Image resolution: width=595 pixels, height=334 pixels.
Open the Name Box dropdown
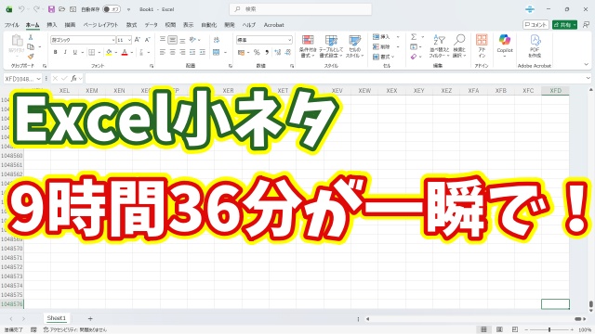point(38,79)
